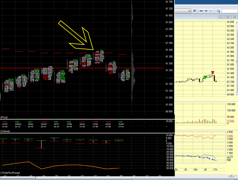The image size is (238, 180).
Task: Click the -50 000 order flow axis label
Action: pos(169,168)
